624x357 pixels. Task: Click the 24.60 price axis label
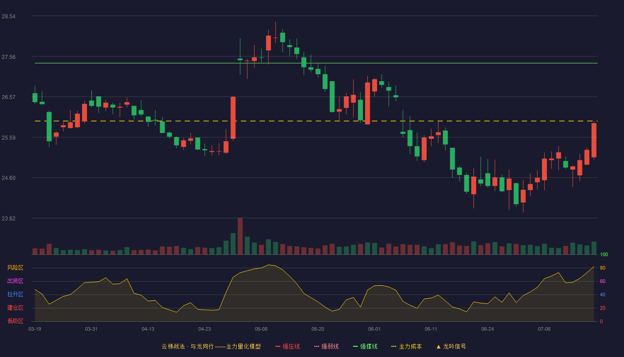pos(8,178)
